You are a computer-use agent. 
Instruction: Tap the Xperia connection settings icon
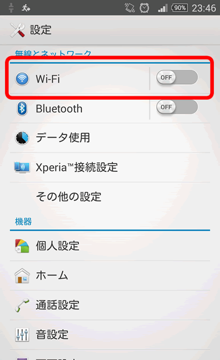click(22, 167)
